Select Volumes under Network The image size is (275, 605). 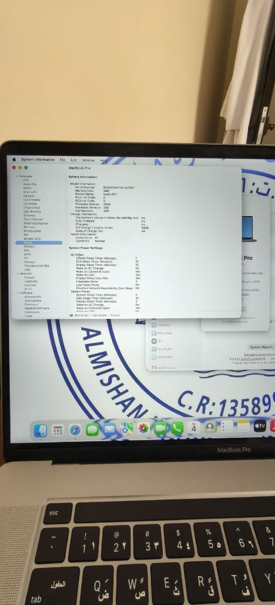[30, 285]
